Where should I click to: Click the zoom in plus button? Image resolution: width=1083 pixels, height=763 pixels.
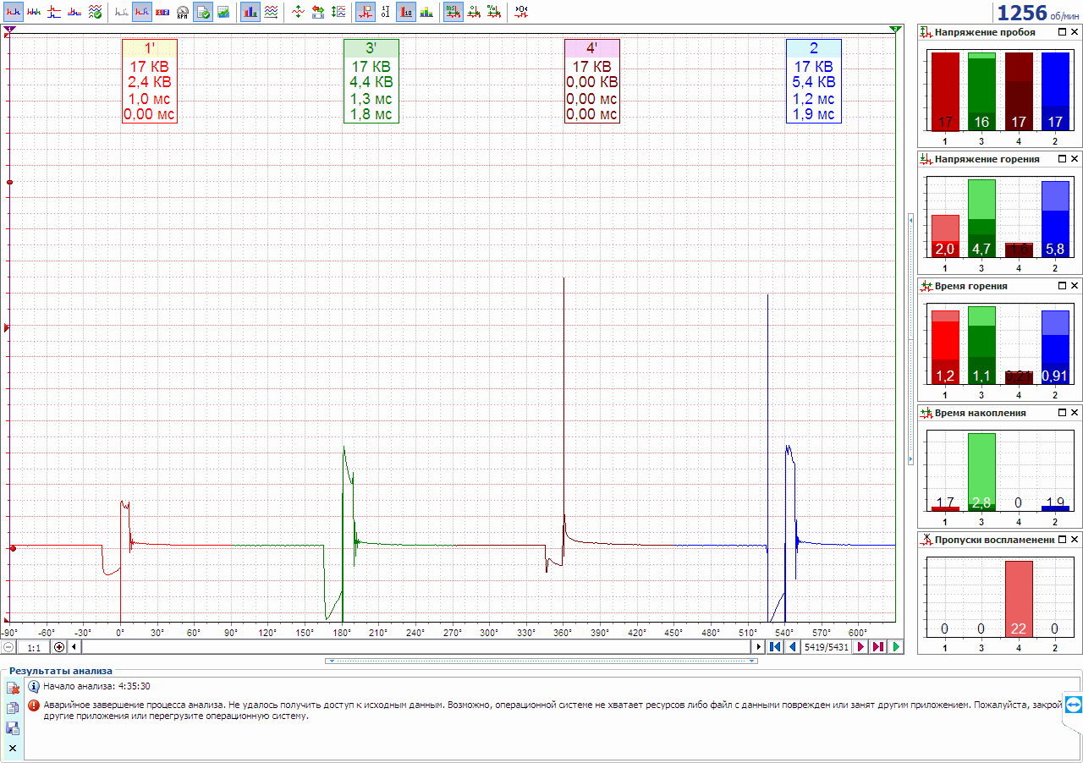tap(59, 647)
